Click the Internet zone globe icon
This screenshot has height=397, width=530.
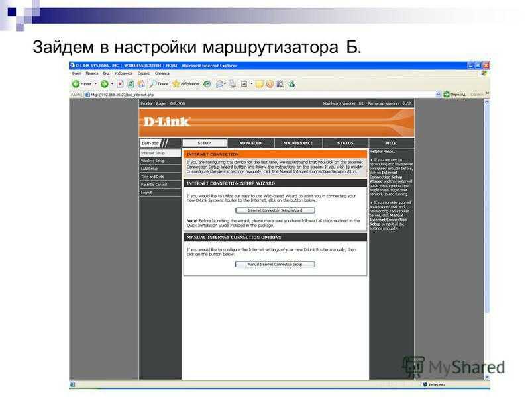[x=425, y=384]
